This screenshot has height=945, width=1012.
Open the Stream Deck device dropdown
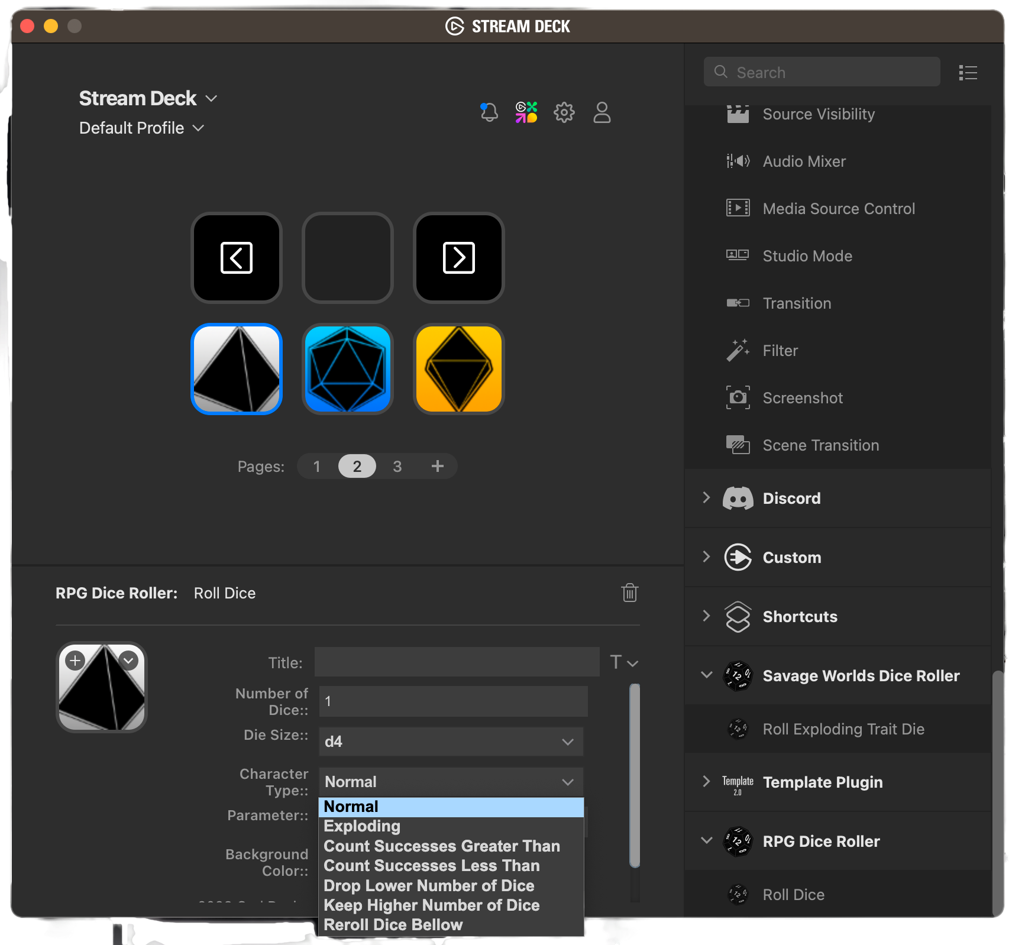click(x=148, y=98)
